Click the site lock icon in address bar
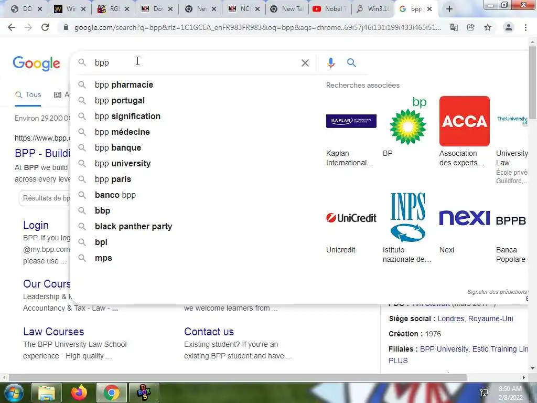The image size is (537, 403). pos(66,27)
